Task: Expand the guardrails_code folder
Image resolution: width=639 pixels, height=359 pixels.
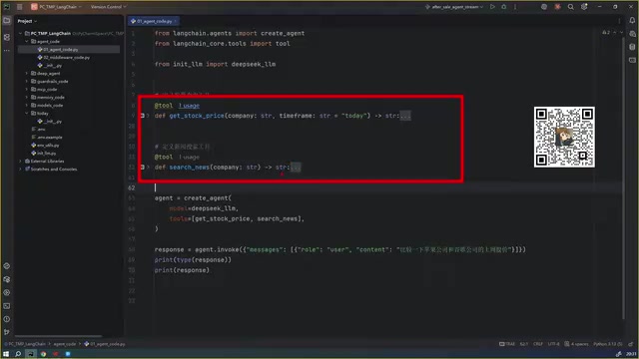Action: pos(27,82)
